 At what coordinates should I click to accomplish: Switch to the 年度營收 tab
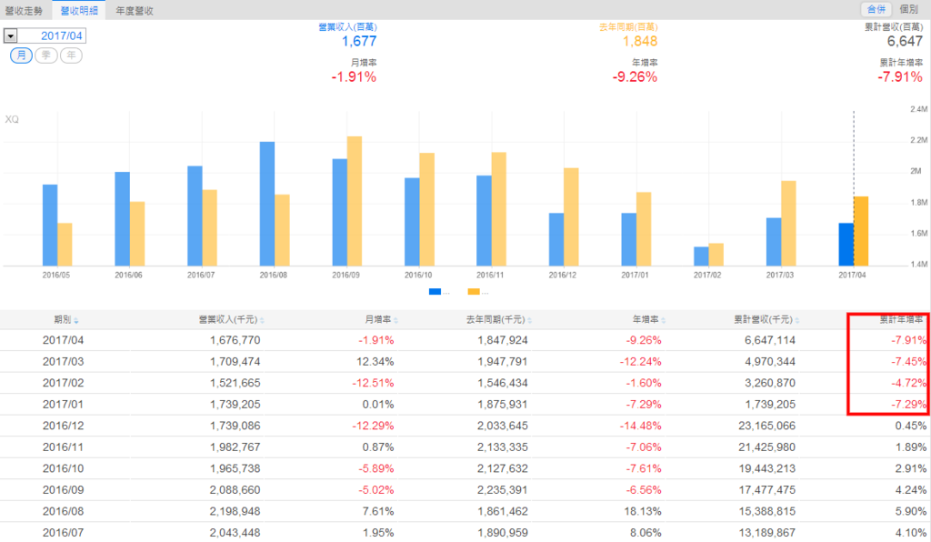click(135, 11)
